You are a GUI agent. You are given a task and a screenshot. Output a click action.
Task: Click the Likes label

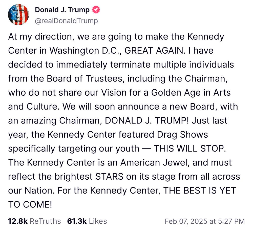[x=98, y=221]
